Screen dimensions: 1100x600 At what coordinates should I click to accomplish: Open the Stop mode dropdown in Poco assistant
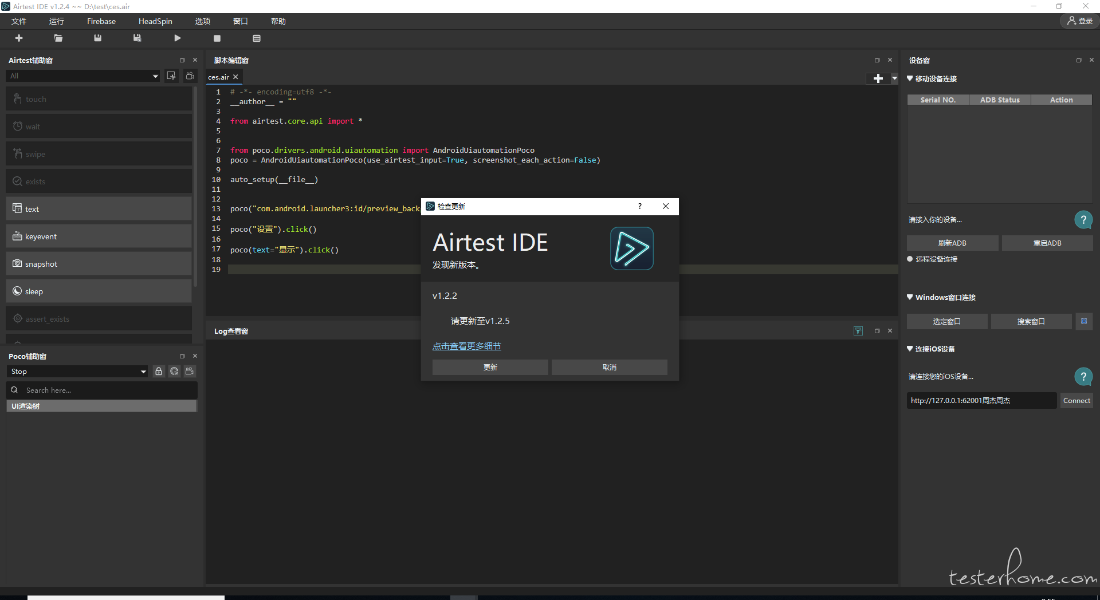click(78, 372)
